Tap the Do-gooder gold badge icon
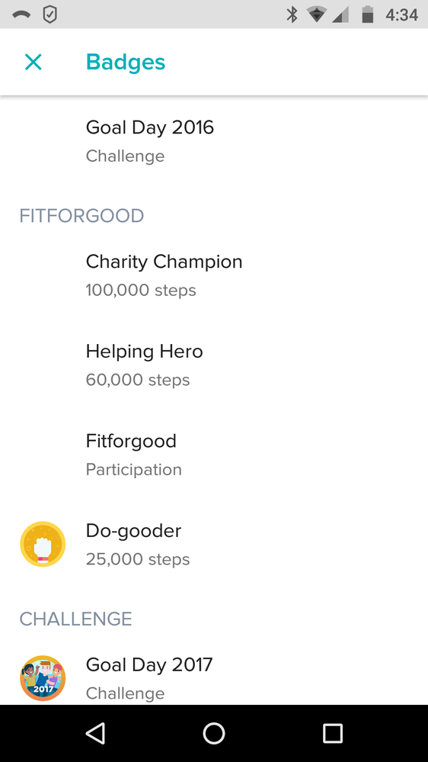Image resolution: width=428 pixels, height=762 pixels. (43, 545)
